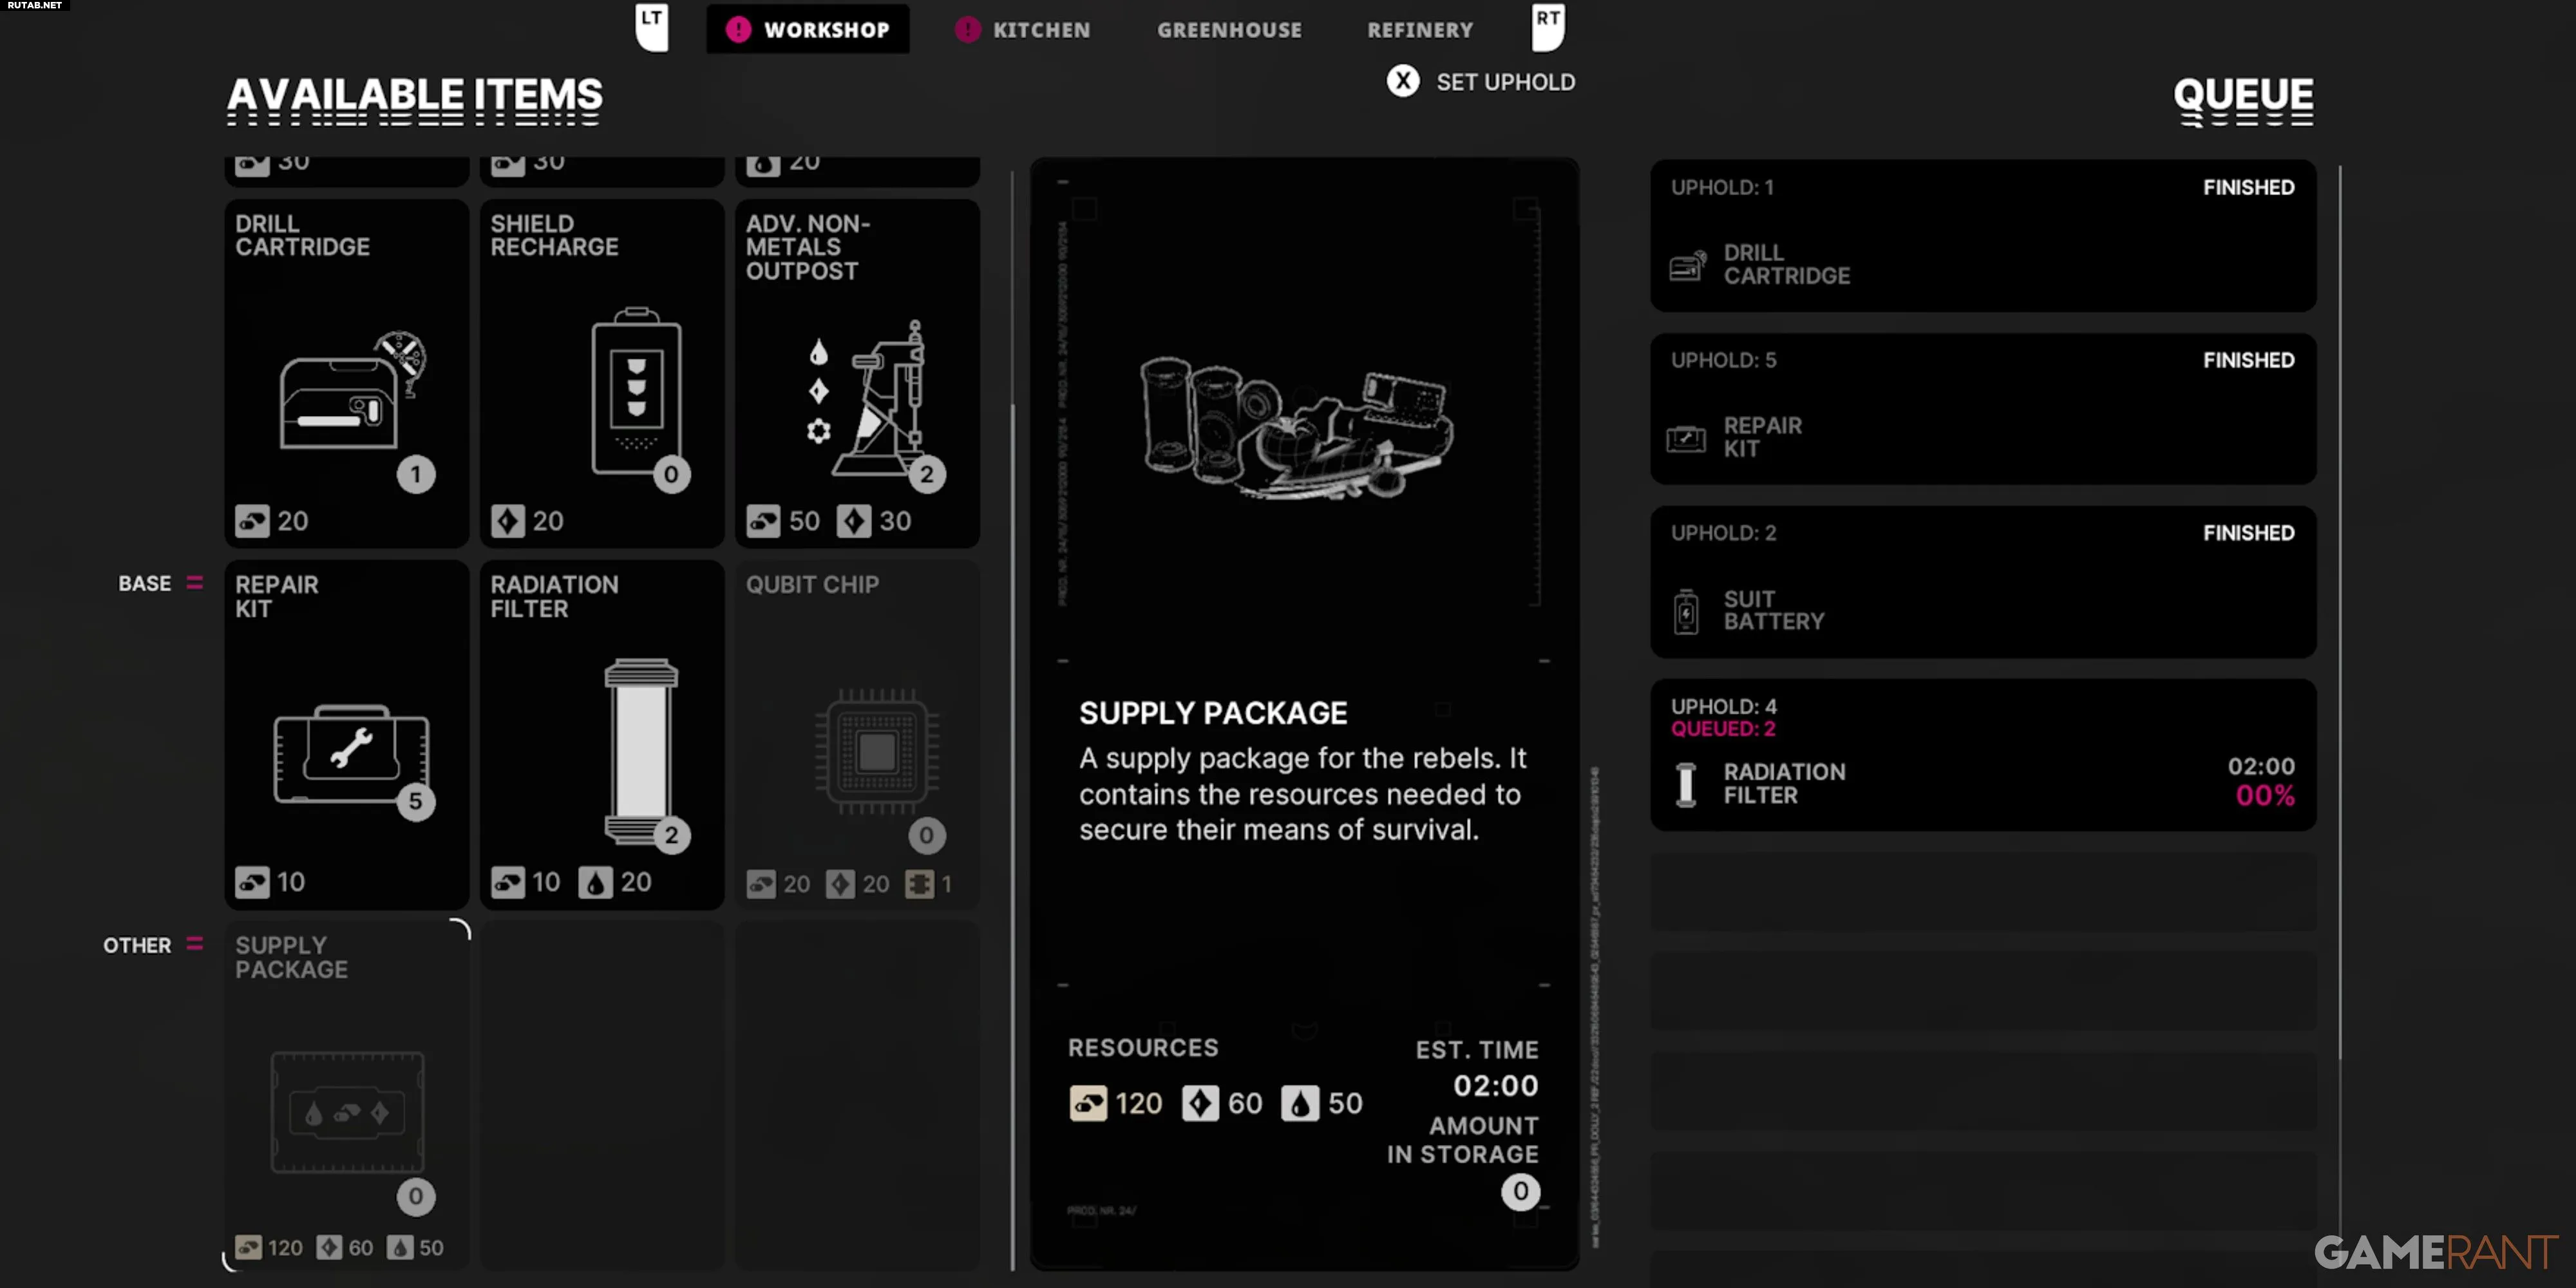Screen dimensions: 2576x1288
Task: Click the Suit Battery queue icon
Action: click(1686, 611)
